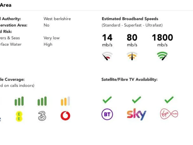
Task: Click the 1800 mb/s speed value
Action: [x=162, y=38]
